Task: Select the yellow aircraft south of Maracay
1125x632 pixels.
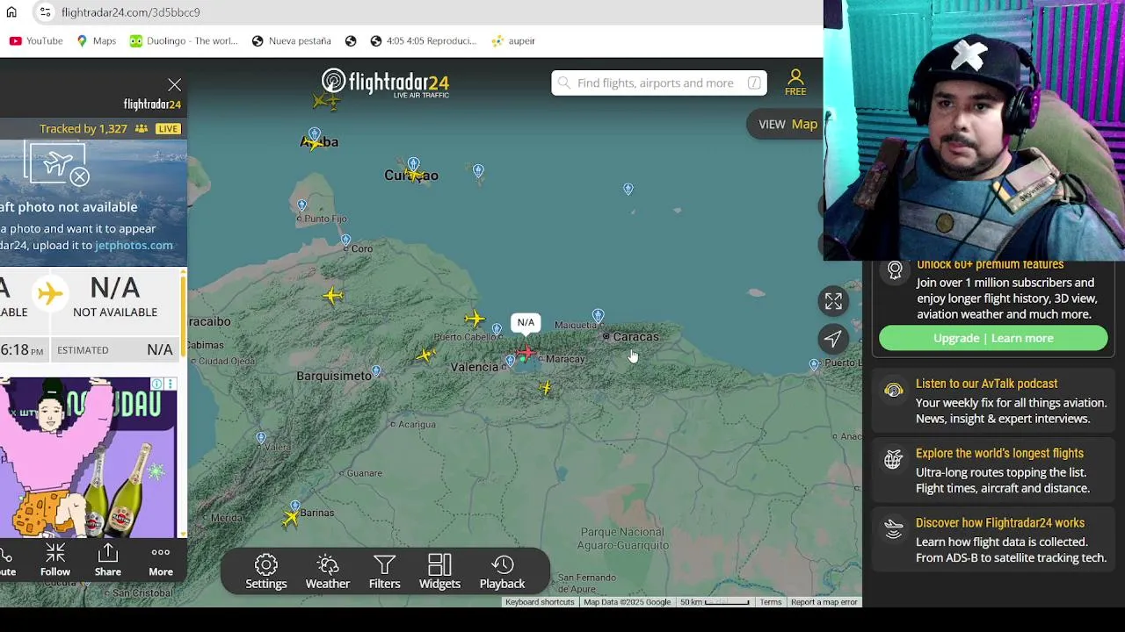Action: (x=546, y=387)
